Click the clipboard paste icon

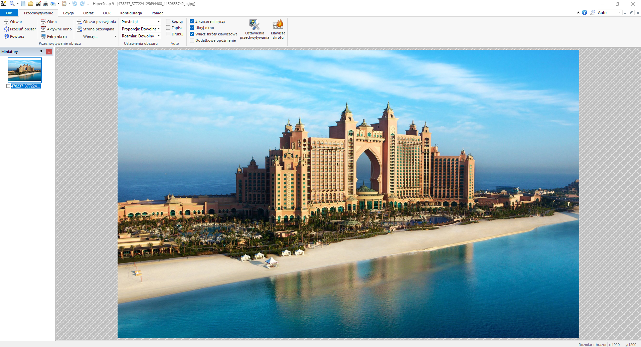click(x=64, y=4)
